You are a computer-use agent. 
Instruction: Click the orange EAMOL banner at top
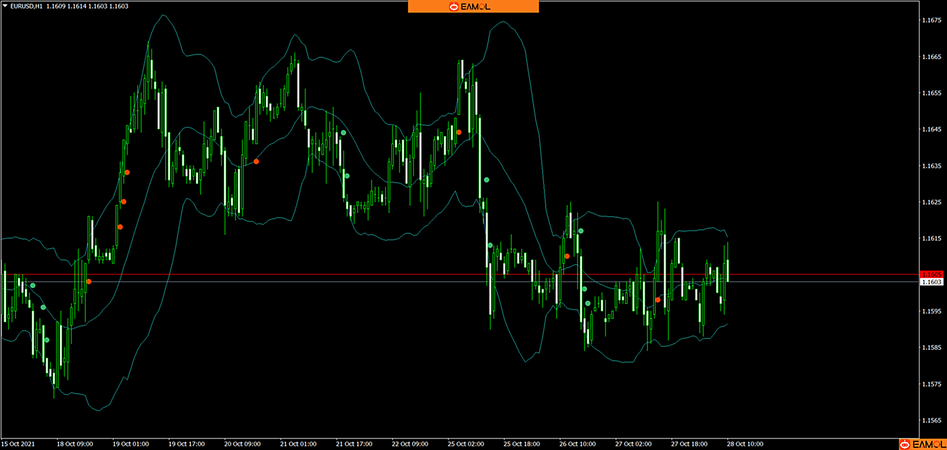tap(473, 6)
